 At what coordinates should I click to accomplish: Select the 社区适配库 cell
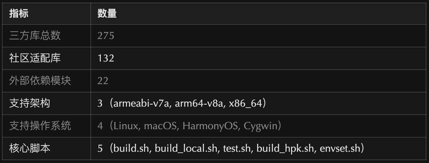(x=35, y=58)
